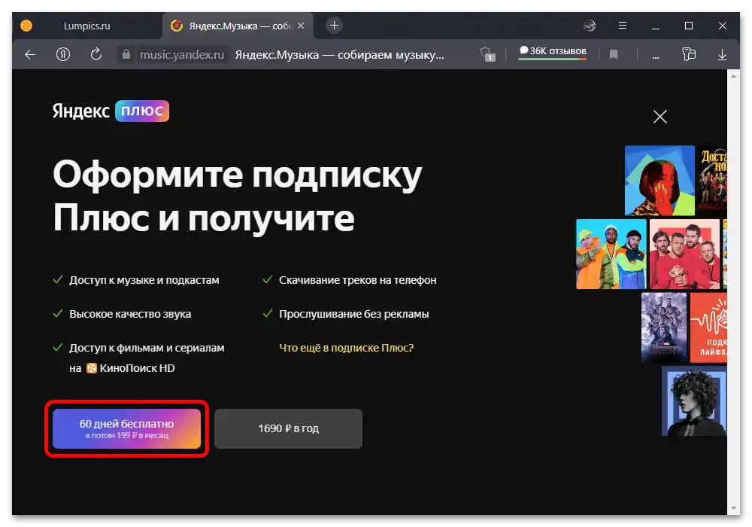The height and width of the screenshot is (527, 752).
Task: Select the Яндекс.Музыка tab
Action: pyautogui.click(x=238, y=26)
